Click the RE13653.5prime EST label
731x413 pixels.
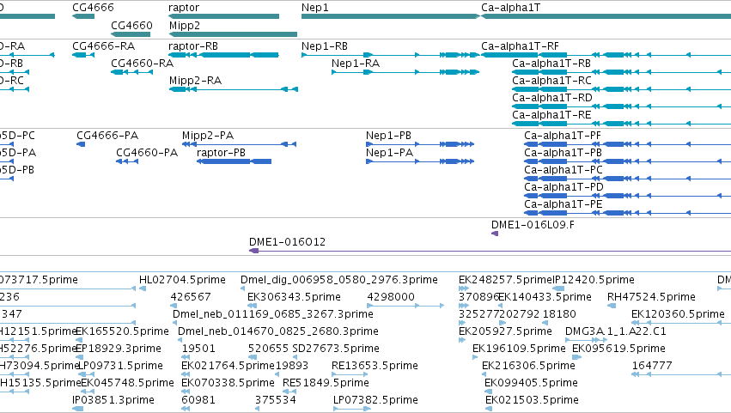[x=375, y=367]
